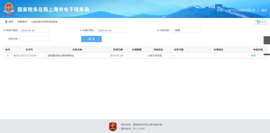Click the welcome company name in header
This screenshot has height=133, width=270.
(240, 10)
